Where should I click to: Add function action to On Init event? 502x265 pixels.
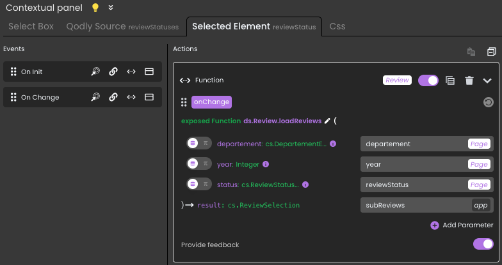point(131,72)
